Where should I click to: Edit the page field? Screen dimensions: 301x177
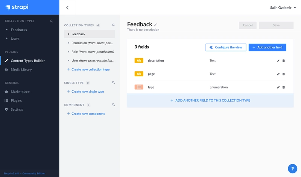[x=278, y=74]
